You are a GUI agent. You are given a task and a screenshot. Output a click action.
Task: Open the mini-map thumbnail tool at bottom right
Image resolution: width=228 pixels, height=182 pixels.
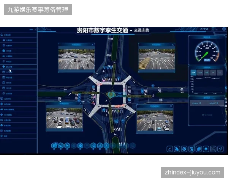213,149
